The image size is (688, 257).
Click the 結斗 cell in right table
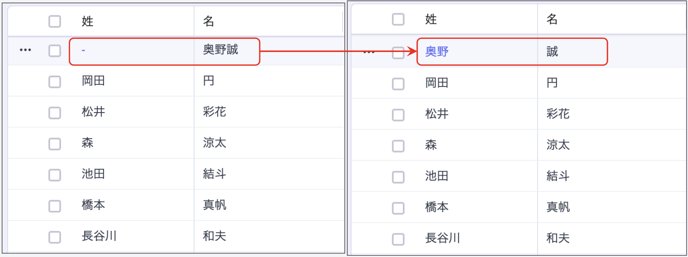click(558, 176)
